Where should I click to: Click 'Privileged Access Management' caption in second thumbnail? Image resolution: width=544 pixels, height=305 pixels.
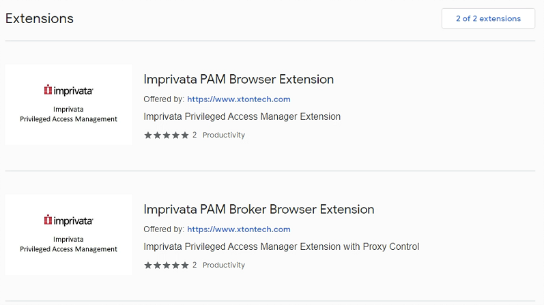tap(68, 249)
